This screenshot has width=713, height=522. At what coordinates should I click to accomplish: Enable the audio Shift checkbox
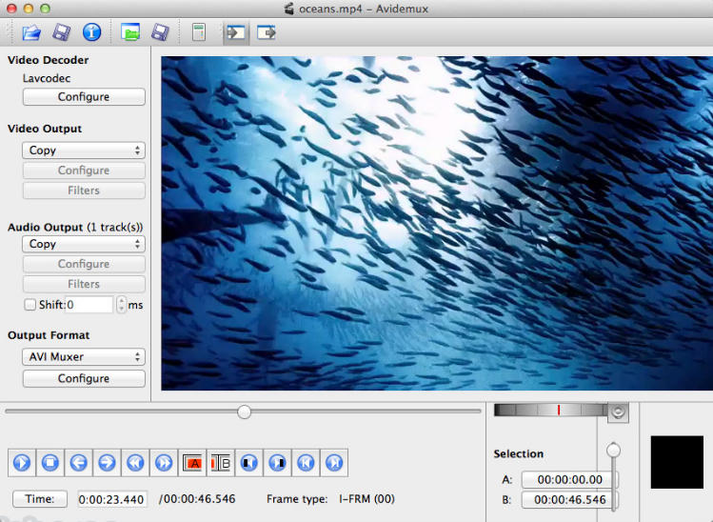point(30,305)
